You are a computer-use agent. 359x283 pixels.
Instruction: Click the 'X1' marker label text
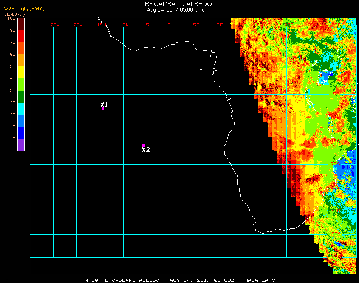(x=104, y=105)
